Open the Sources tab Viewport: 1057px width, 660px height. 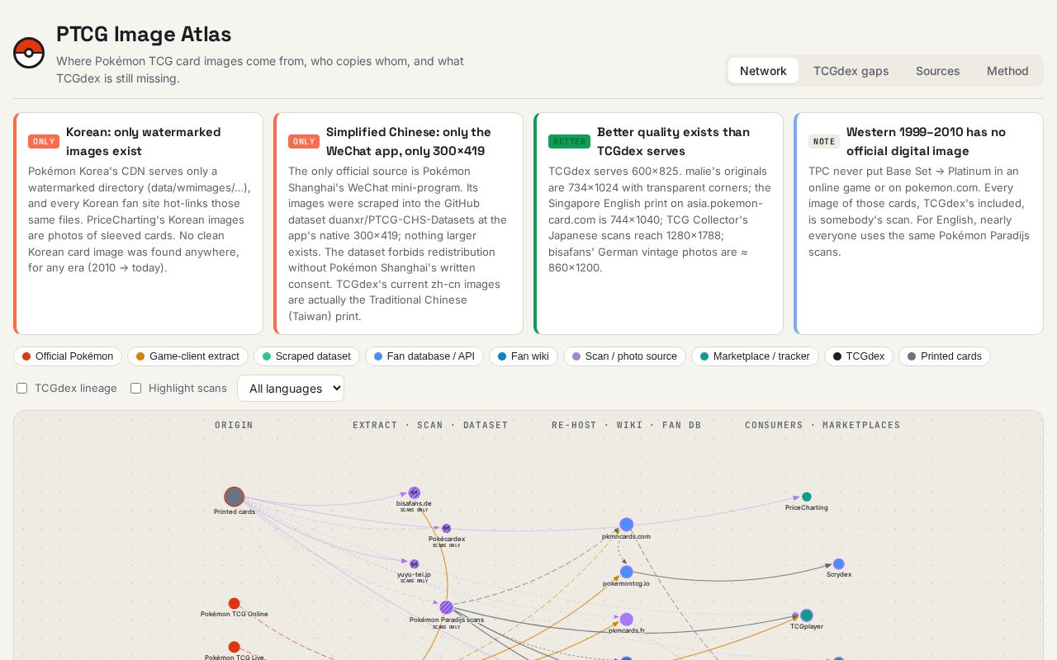click(938, 71)
